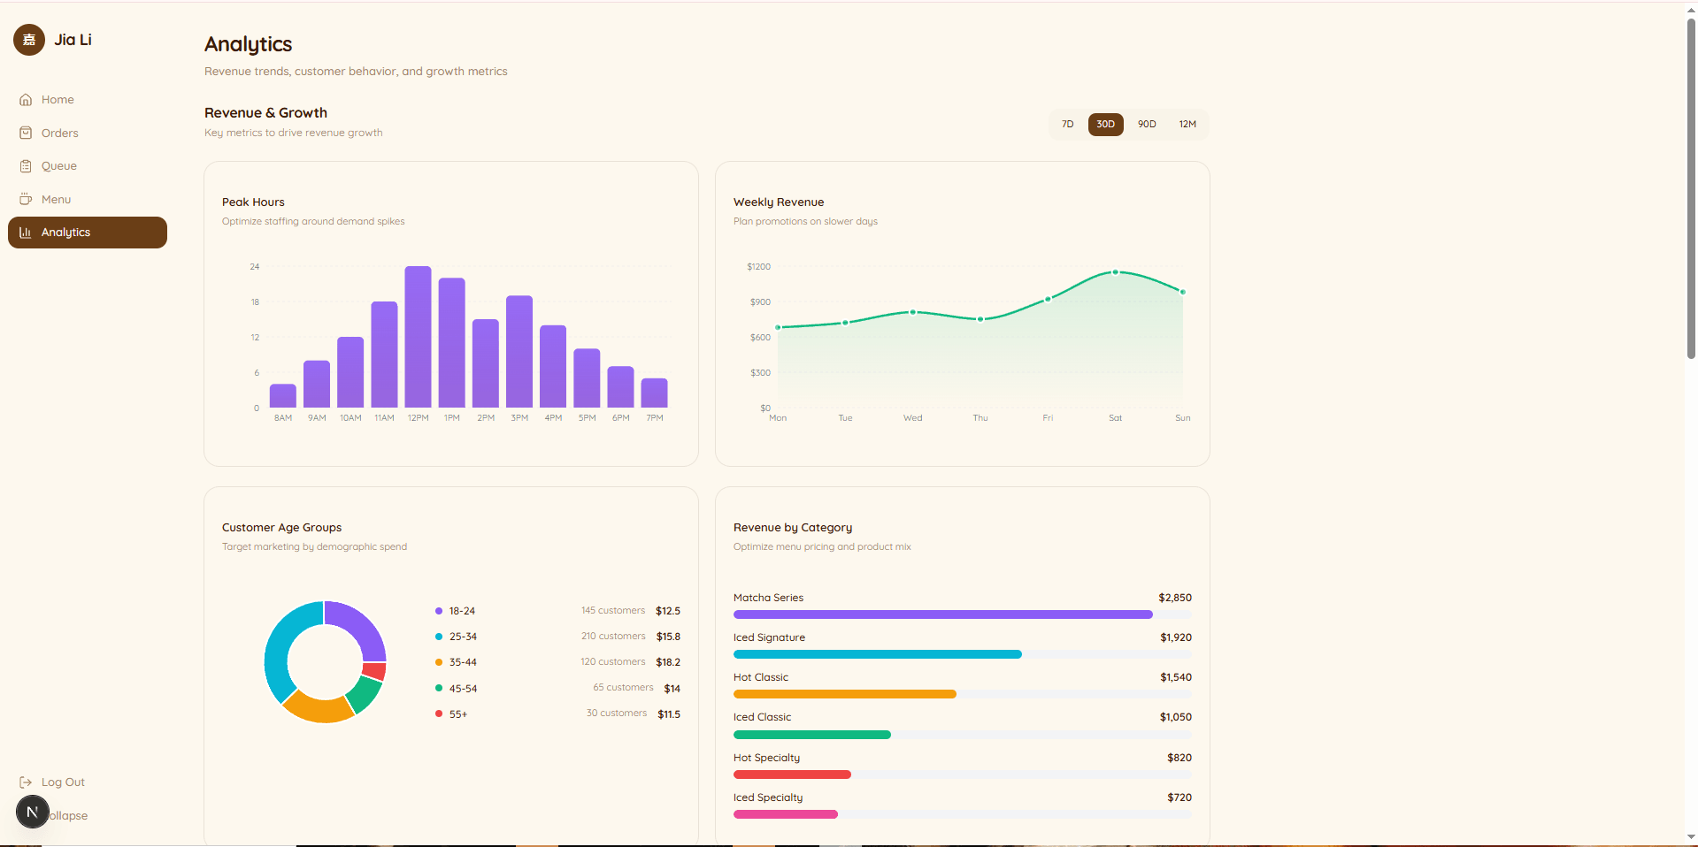1698x847 pixels.
Task: Click the page vertical scrollbar thumb
Action: pos(1691,188)
